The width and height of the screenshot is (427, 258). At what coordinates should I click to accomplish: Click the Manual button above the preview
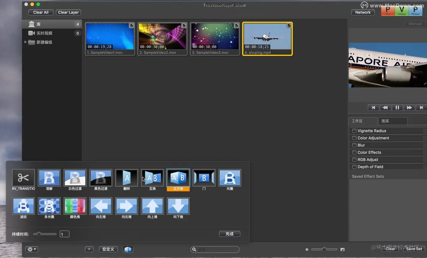415,24
